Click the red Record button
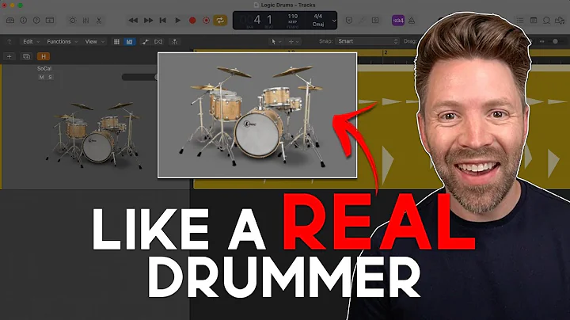 point(192,21)
